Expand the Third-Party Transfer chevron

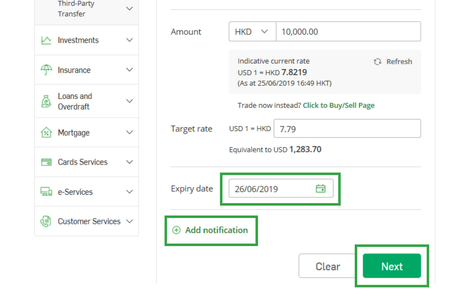129,9
